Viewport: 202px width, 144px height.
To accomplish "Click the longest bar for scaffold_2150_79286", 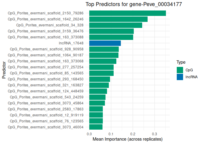I will pos(127,13).
